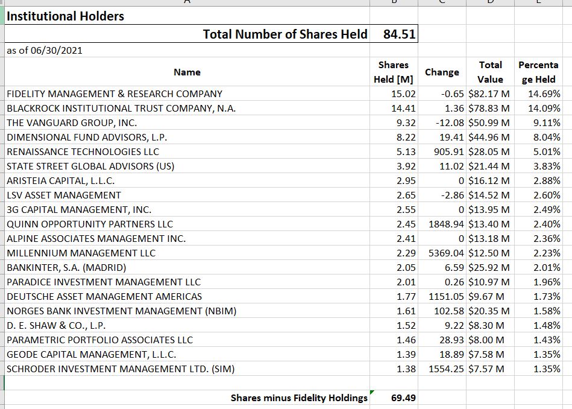572x409 pixels.
Task: Select THE VANGUARD GROUP, INC. cell
Action: point(187,122)
